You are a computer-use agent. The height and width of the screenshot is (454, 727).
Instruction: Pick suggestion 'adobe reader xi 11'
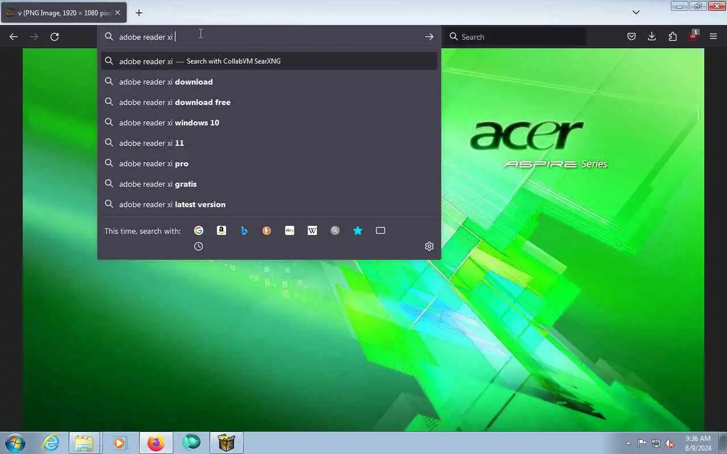269,143
